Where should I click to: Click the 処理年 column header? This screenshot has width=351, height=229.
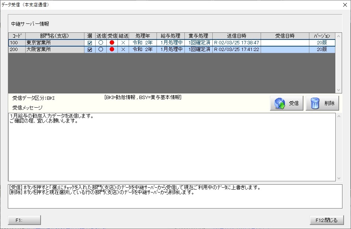[x=143, y=36]
